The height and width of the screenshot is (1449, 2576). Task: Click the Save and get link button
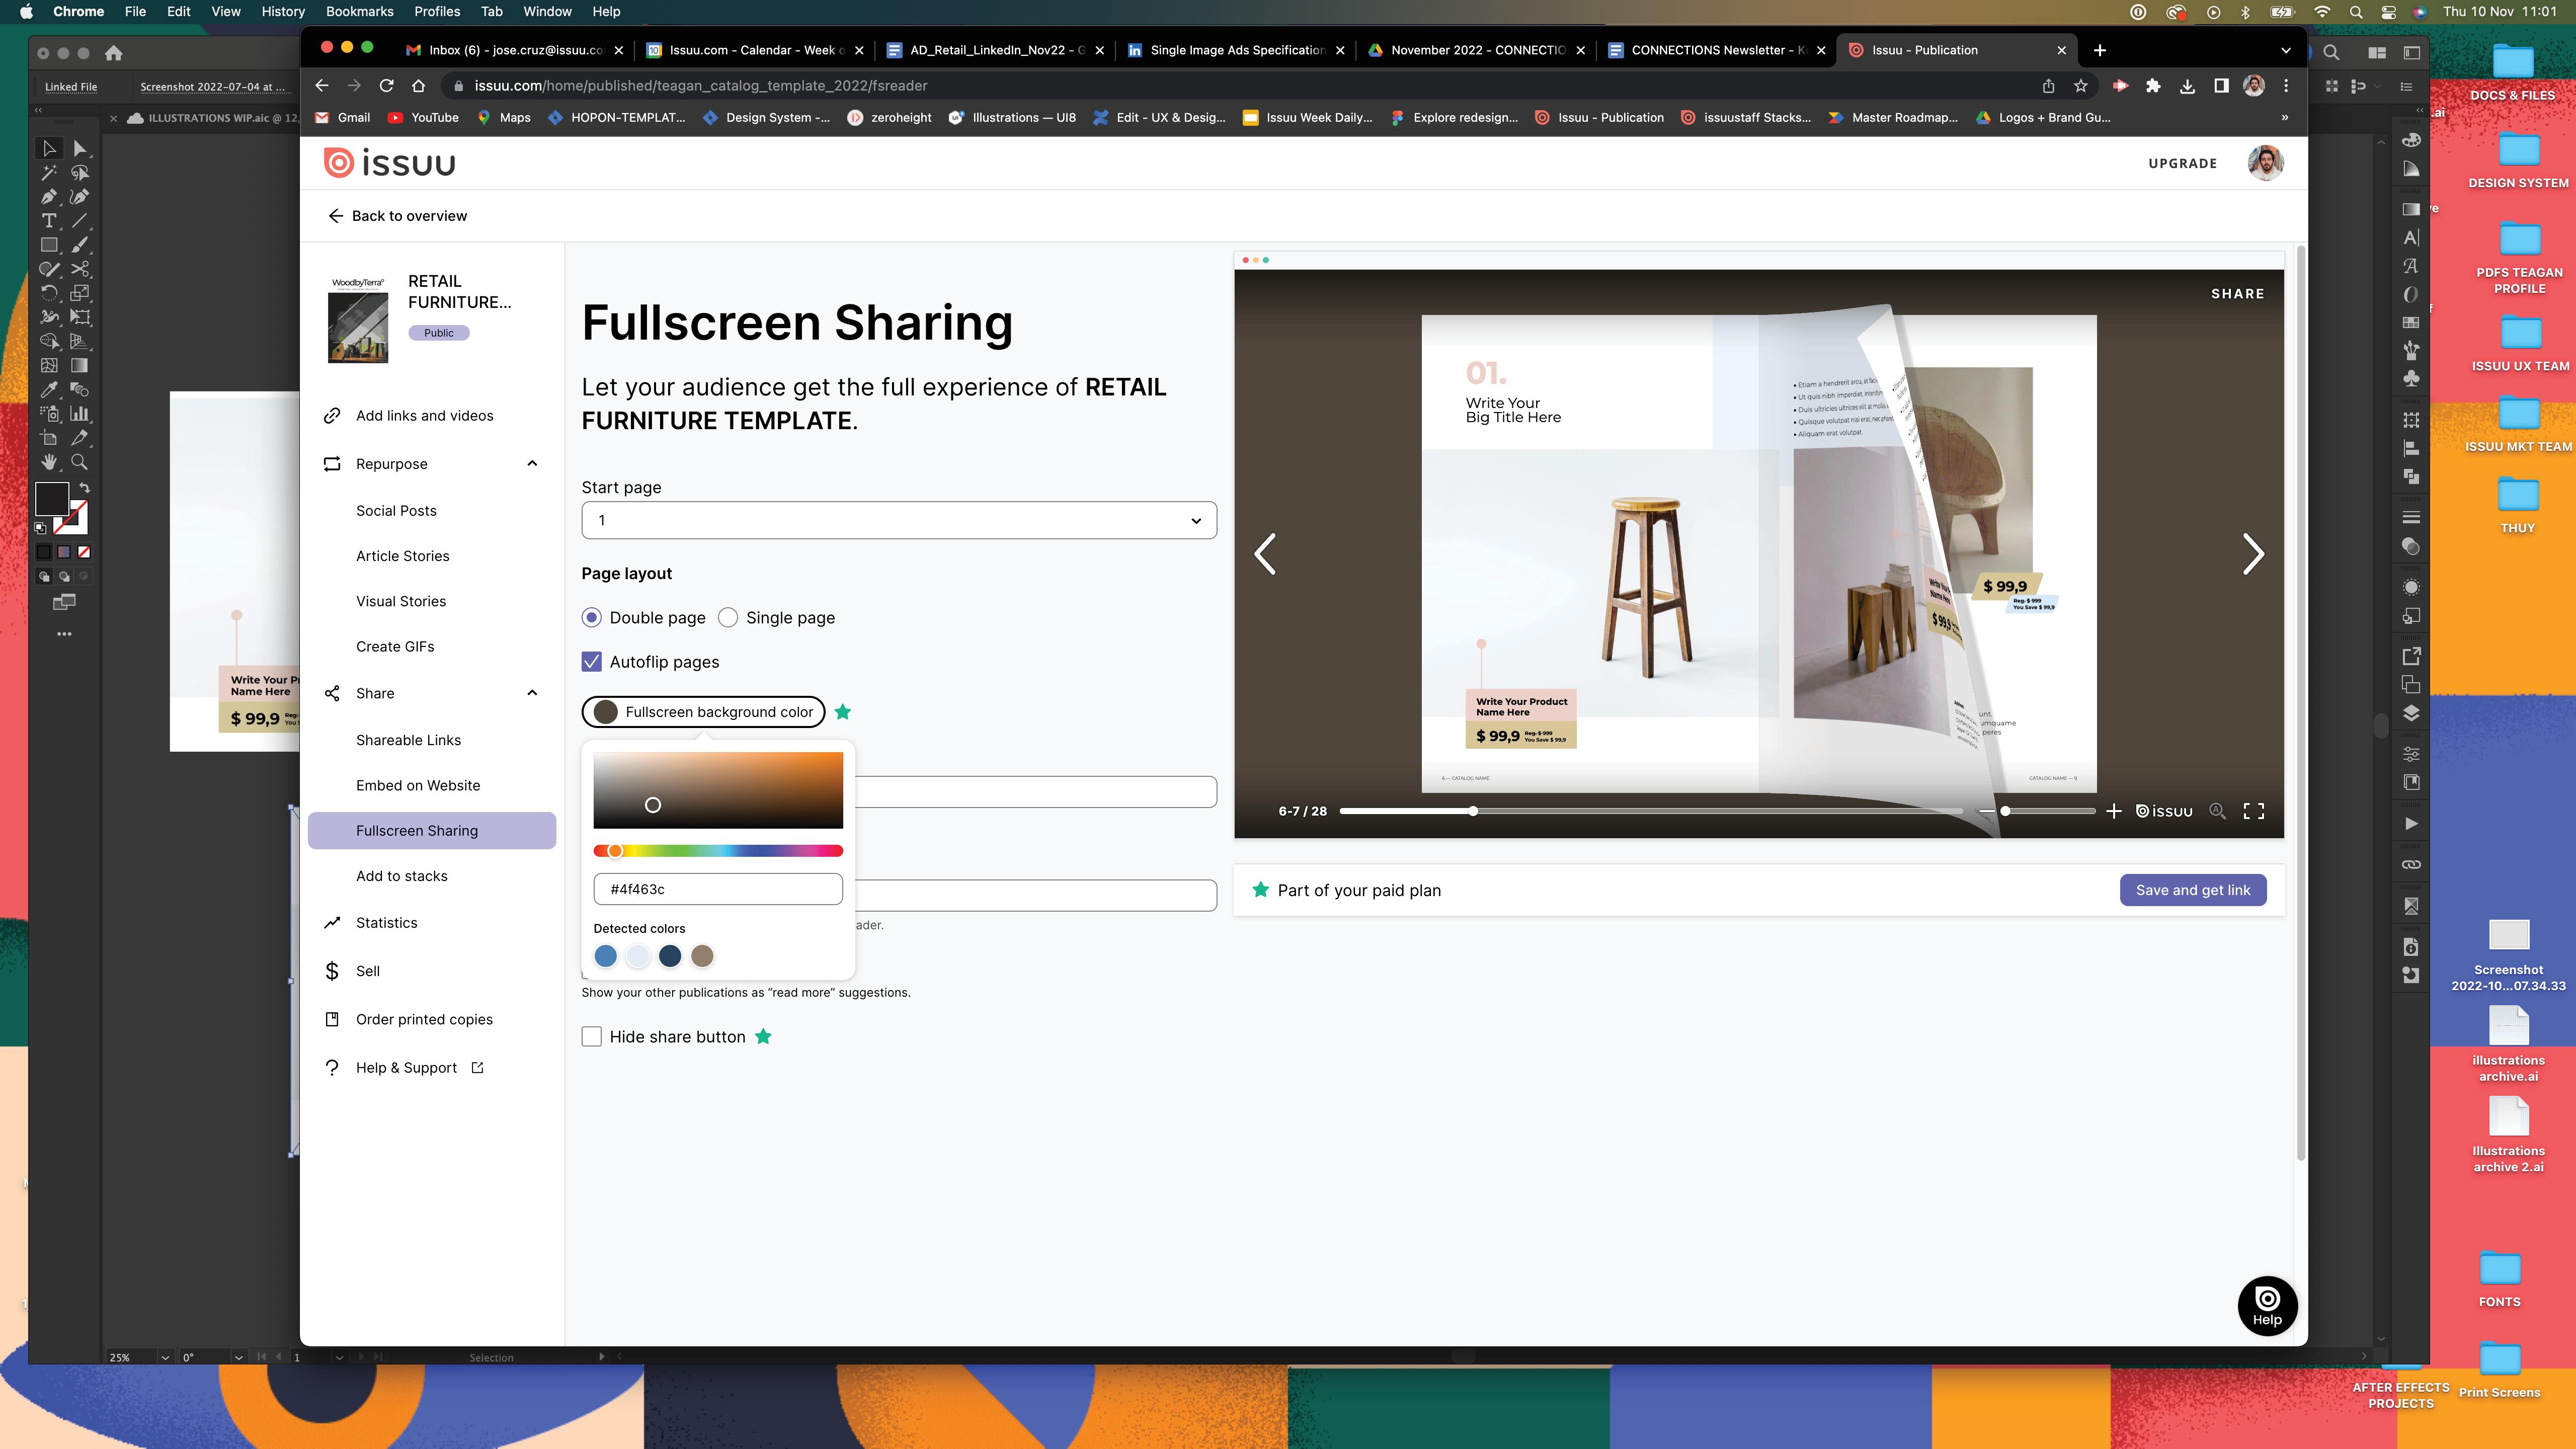pos(2192,890)
